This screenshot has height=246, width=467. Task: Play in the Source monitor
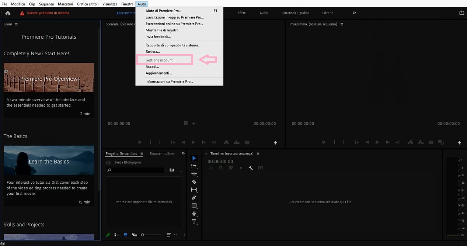coord(194,142)
